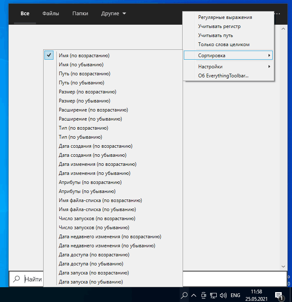Viewport: 292px width, 302px height.
Task: Select Атрибуты (по убыванию) sort
Action: 113,191
